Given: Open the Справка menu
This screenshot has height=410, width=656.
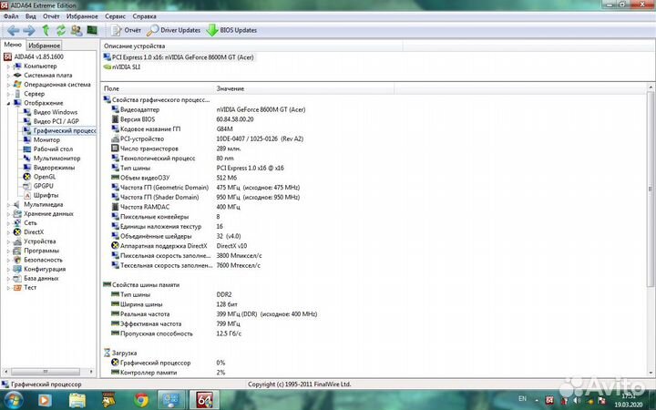Looking at the screenshot, I should click(x=144, y=16).
